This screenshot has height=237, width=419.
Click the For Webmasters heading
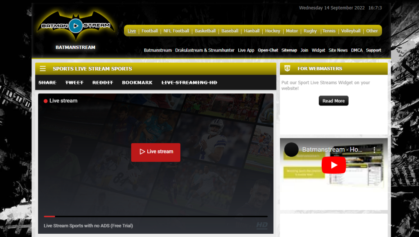point(320,68)
